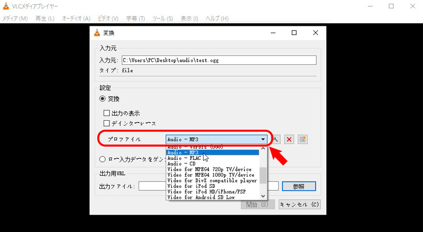Click dropdown list scroll up arrow

pos(263,148)
